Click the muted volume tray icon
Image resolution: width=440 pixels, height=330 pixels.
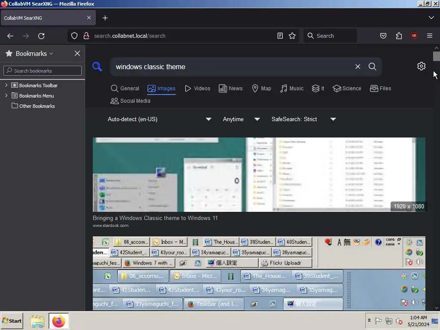pos(399,321)
